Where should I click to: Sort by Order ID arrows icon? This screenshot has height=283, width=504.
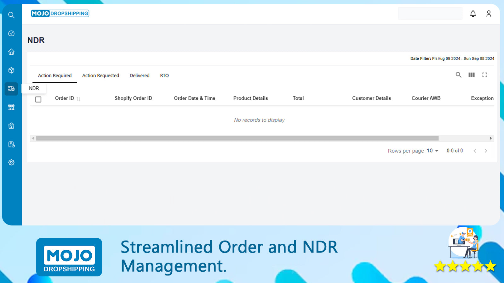click(x=78, y=99)
